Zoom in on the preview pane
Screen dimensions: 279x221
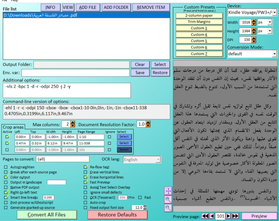(168, 200)
